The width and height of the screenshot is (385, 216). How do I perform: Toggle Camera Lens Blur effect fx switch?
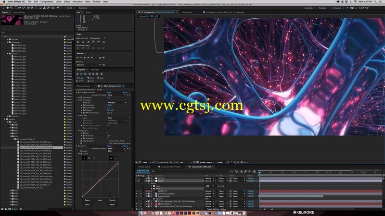click(78, 92)
